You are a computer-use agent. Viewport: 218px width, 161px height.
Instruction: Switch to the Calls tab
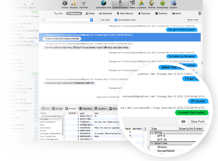[59, 14]
